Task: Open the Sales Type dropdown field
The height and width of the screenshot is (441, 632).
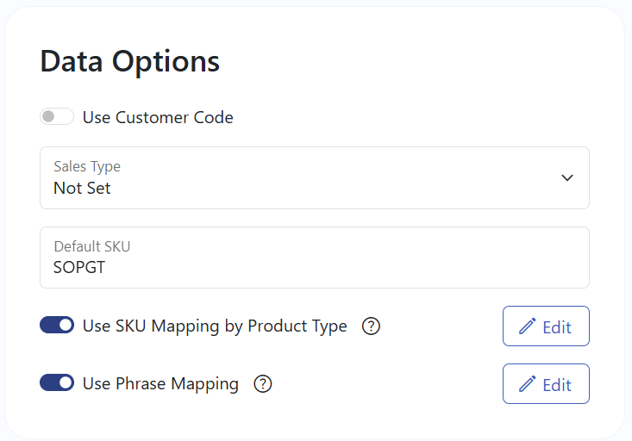Action: tap(315, 177)
